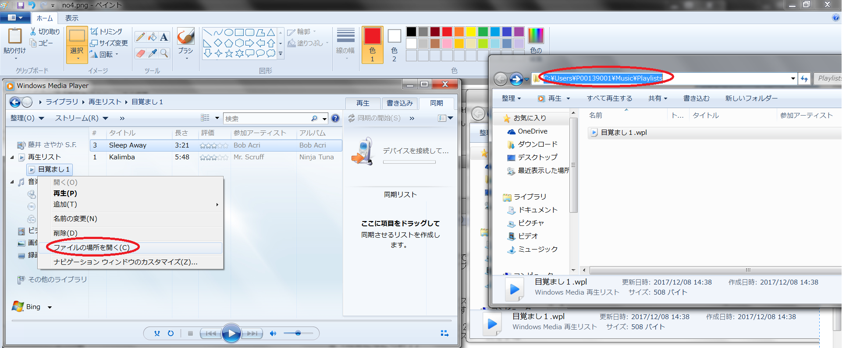
Task: Click the Media Player 検索 search box
Action: pos(267,119)
